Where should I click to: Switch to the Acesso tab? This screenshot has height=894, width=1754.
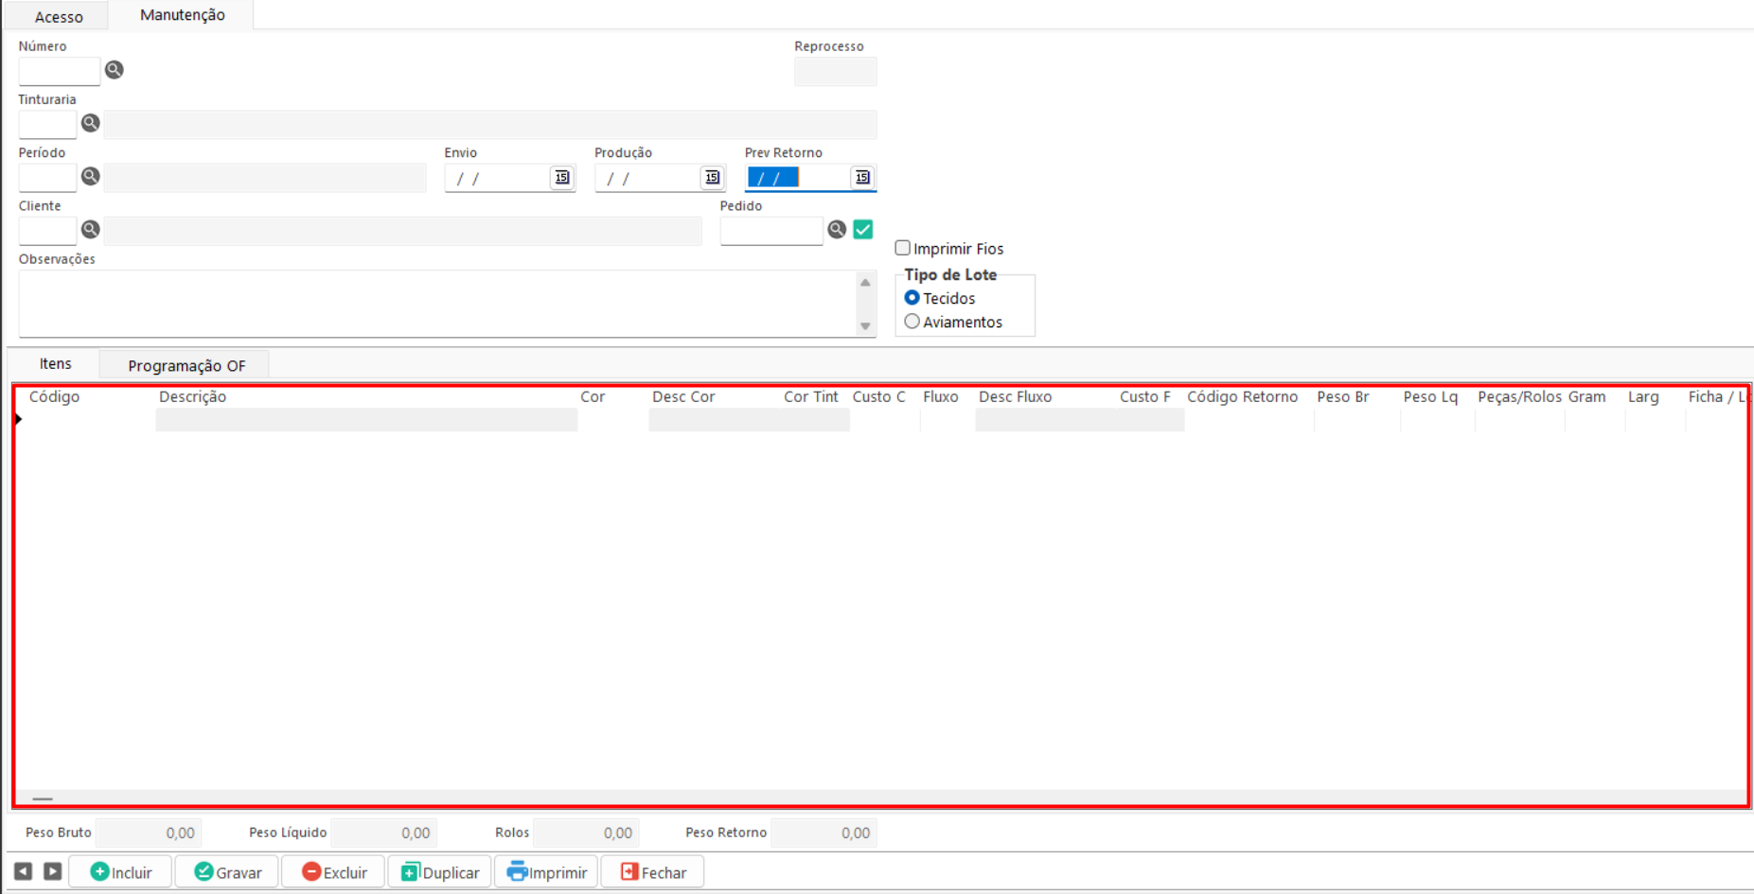pyautogui.click(x=59, y=16)
